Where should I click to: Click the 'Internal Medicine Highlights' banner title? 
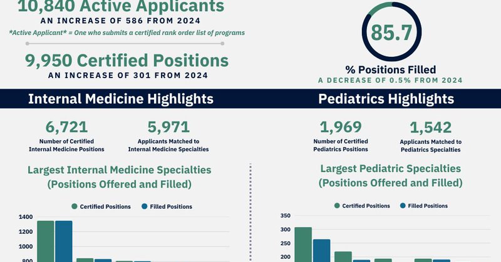tap(121, 99)
